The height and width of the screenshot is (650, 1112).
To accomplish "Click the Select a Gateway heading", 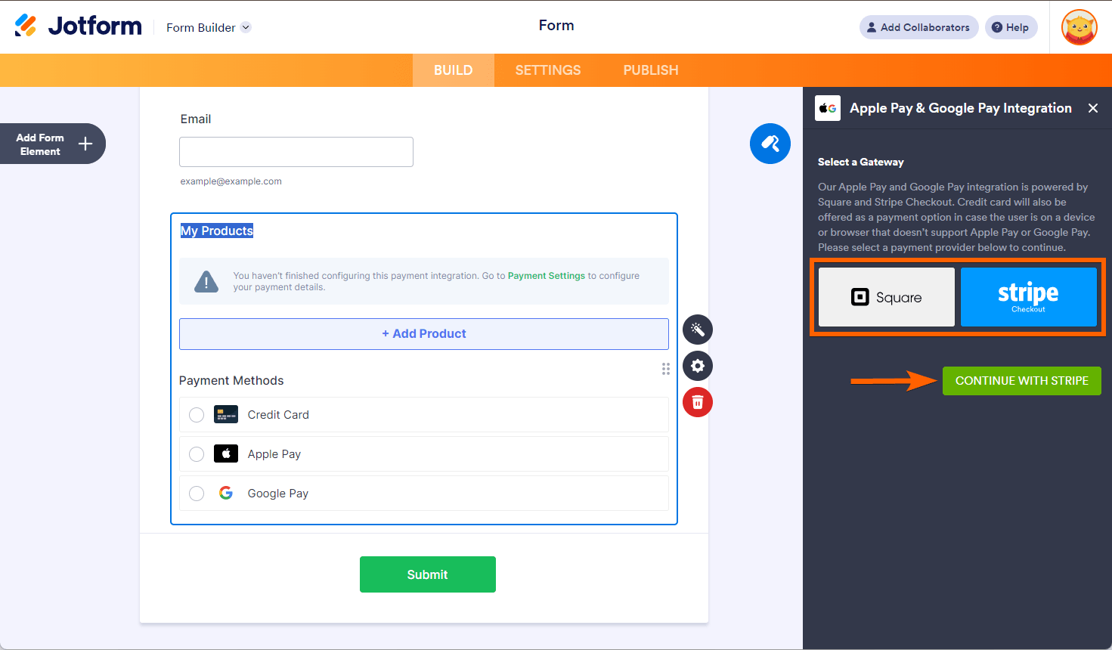I will (861, 162).
